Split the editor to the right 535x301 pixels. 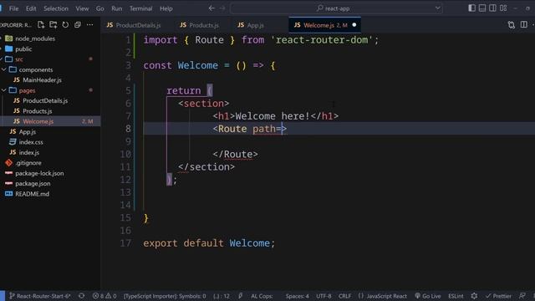click(524, 24)
